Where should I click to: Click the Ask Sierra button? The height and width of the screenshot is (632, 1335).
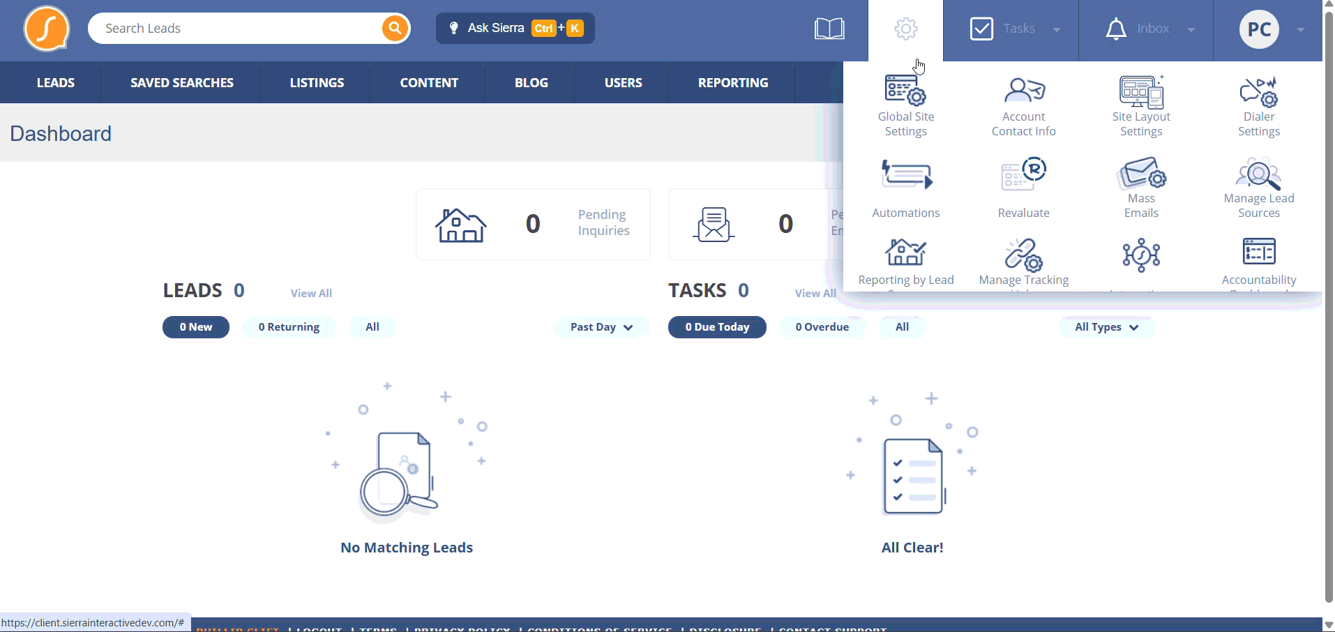[x=515, y=28]
